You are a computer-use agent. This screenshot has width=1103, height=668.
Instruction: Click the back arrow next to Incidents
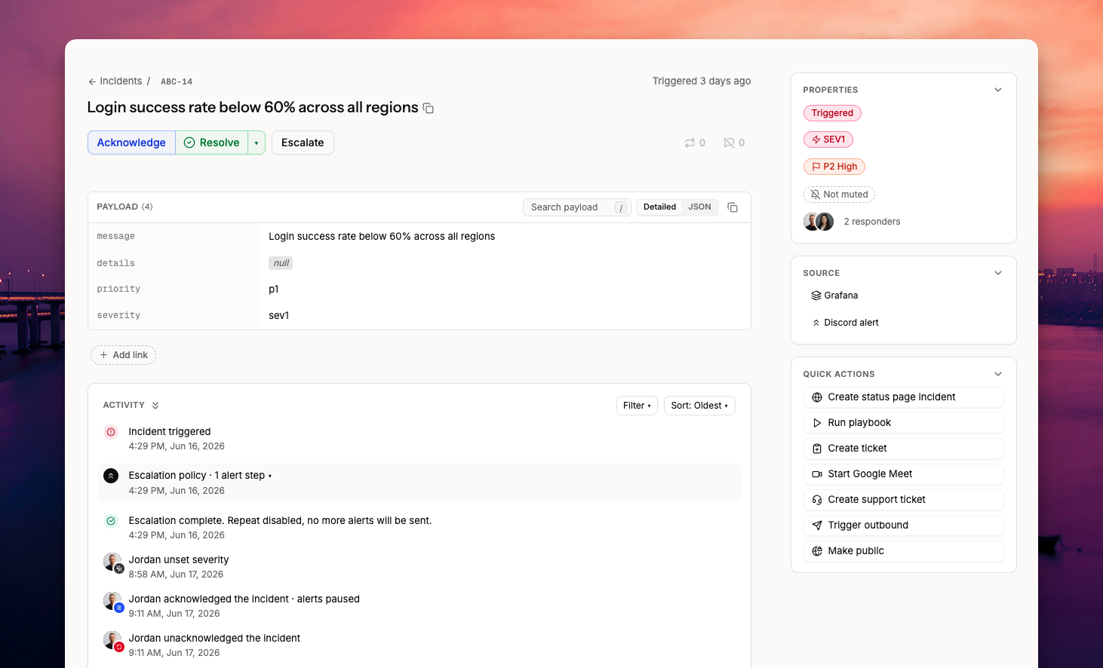pos(92,81)
